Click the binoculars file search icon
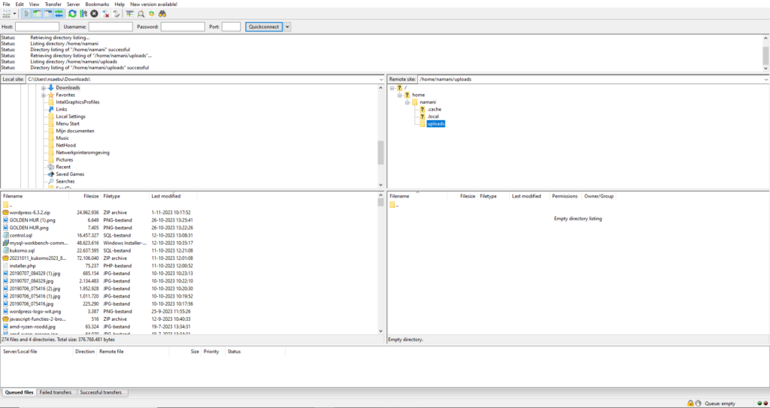Screen dimensions: 770x408 (163, 14)
